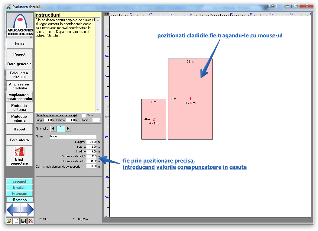Viewport: 318px width, 231px height.
Task: Switch interface language to Espanol
Action: tap(19, 181)
